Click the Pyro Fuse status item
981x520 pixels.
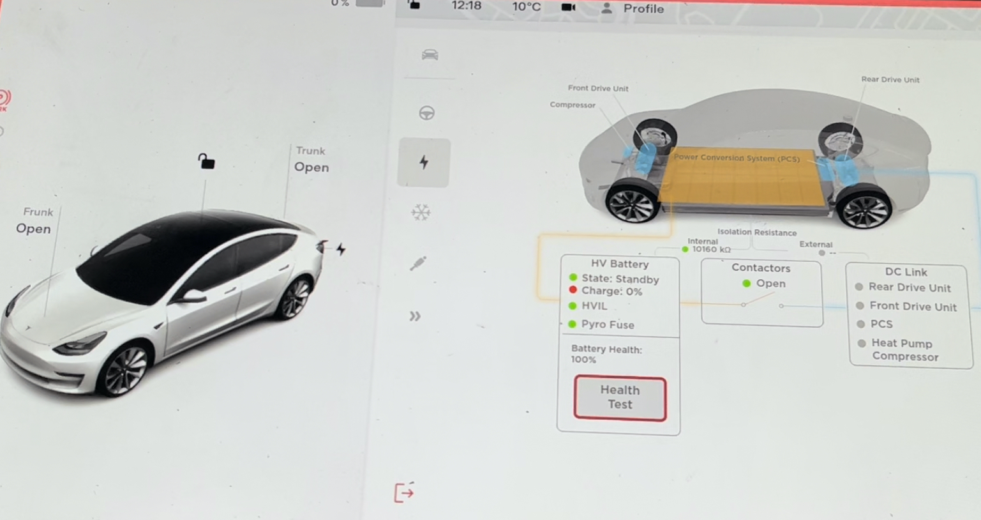[606, 325]
